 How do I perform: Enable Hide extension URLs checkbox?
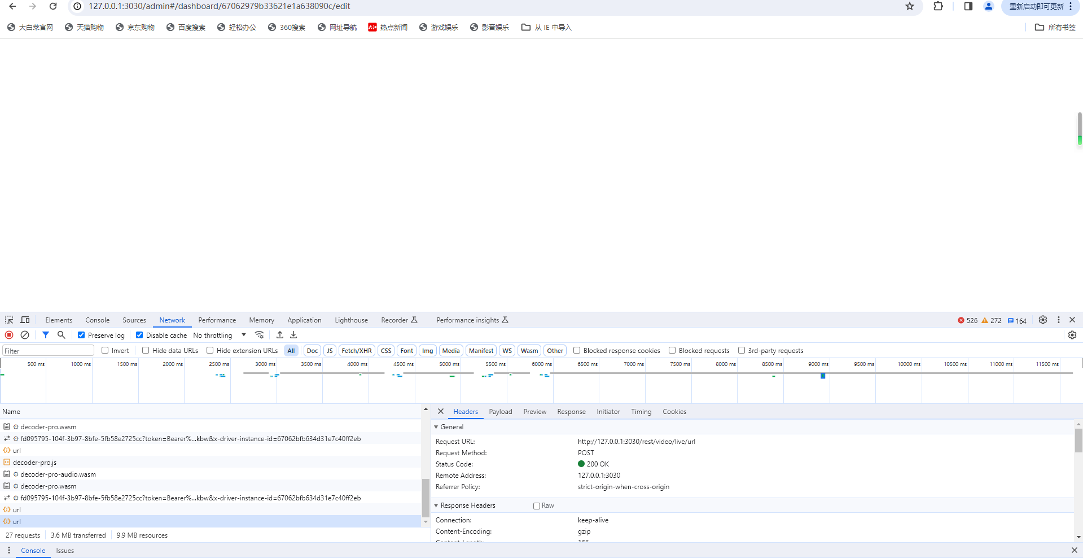click(x=210, y=350)
